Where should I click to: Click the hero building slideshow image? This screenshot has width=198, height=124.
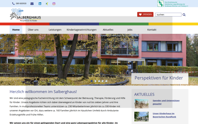point(99,60)
